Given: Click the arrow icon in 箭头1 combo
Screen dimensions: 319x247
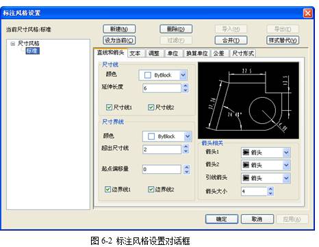Looking at the screenshot, I should tap(246, 153).
